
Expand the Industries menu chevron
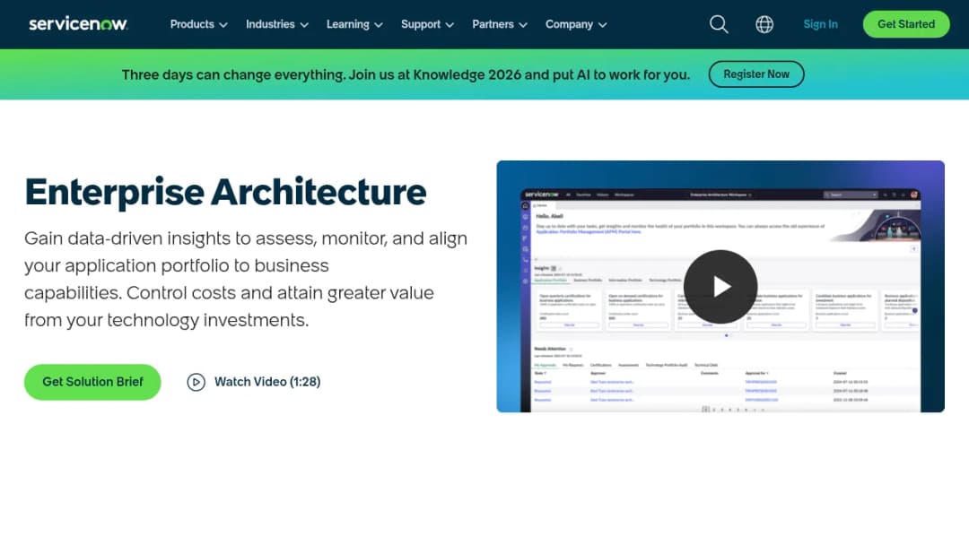[x=304, y=25]
